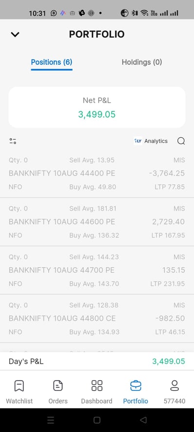Open the filter and sort settings icon
This screenshot has width=194, height=432.
click(13, 141)
